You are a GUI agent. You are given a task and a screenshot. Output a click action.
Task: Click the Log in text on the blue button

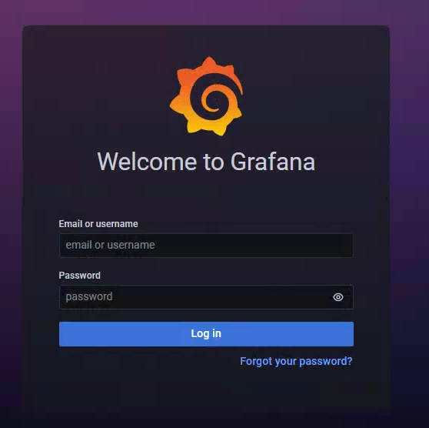coord(206,333)
